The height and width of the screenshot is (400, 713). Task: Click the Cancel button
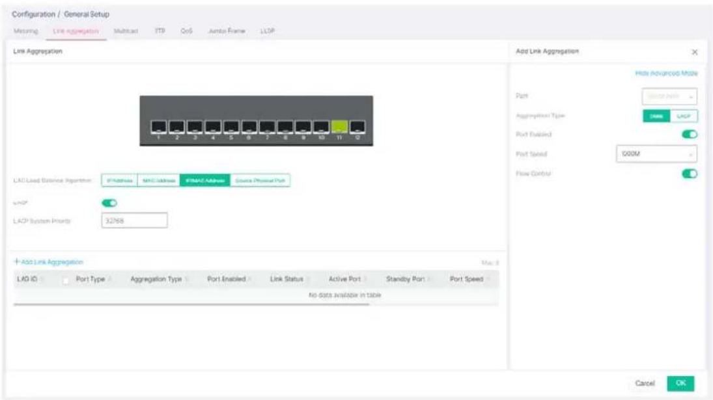[645, 384]
